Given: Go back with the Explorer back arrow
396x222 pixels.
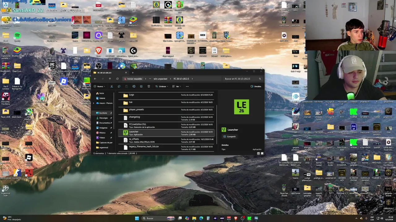Looking at the screenshot, I should tap(95, 79).
